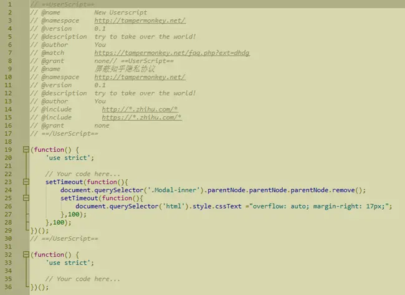
Task: Click '// Your code here...' on line 35
Action: pos(83,279)
